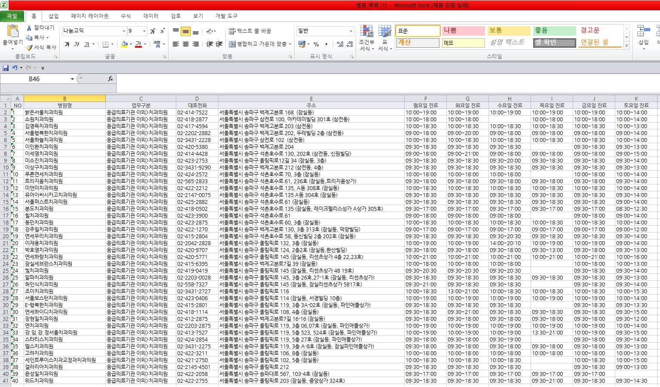
Task: Expand the fill color dropdown arrow
Action: pyautogui.click(x=131, y=44)
